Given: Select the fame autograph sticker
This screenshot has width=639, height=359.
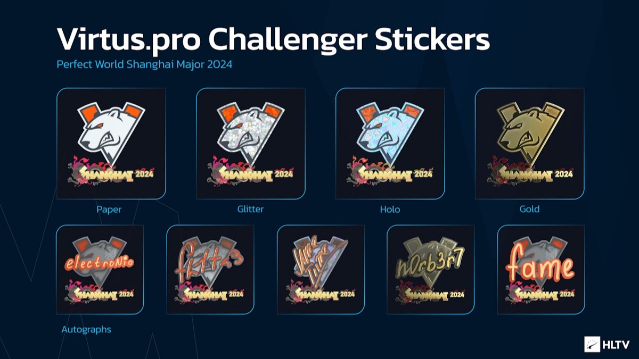Looking at the screenshot, I should pos(541,270).
